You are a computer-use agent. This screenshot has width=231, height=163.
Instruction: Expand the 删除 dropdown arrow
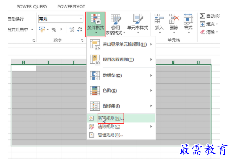174,33
